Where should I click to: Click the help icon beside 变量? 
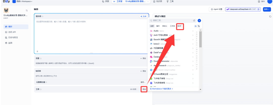[41, 58]
